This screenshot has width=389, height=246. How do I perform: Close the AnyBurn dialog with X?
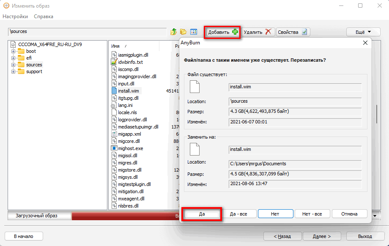pyautogui.click(x=365, y=43)
